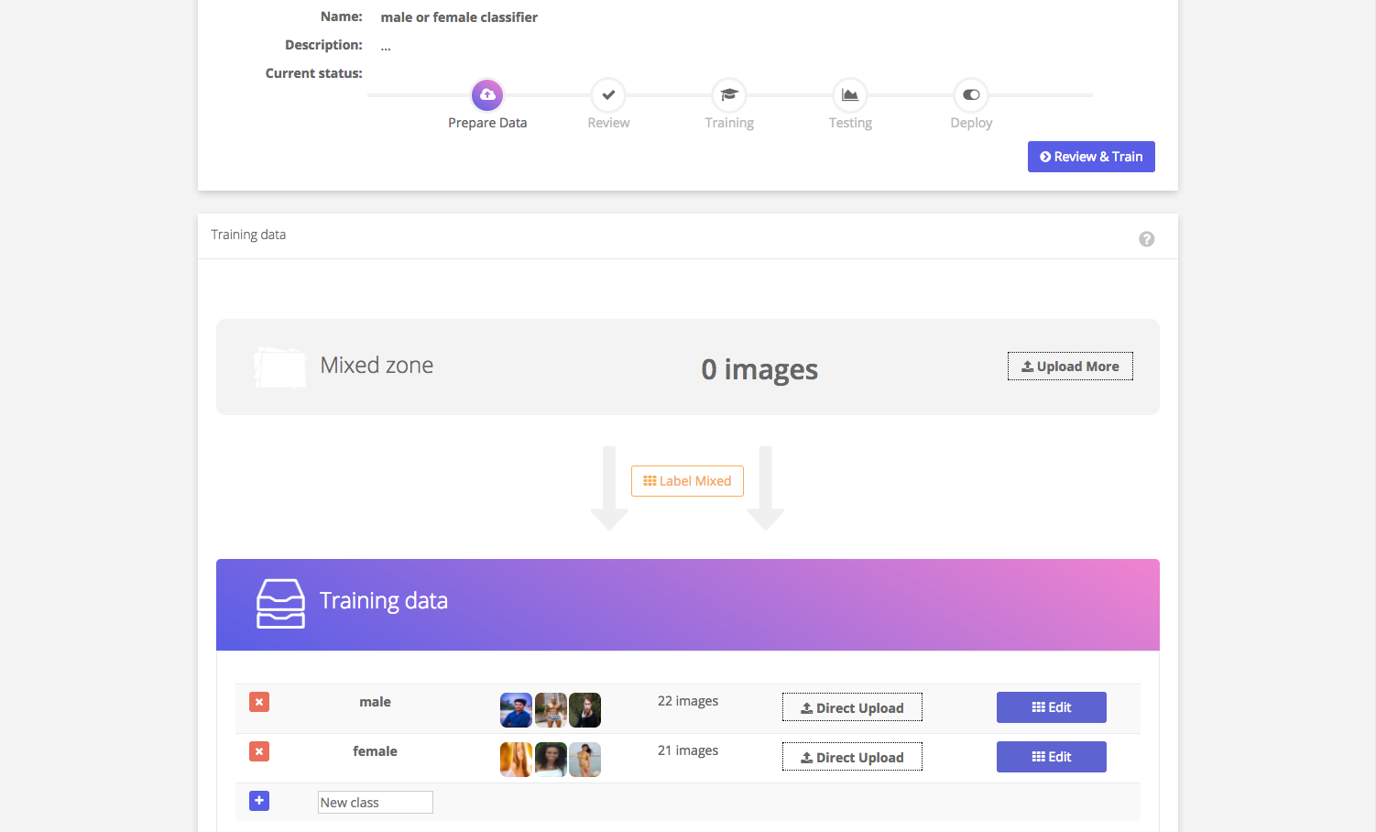Focus the New class input field
1376x832 pixels.
pos(376,803)
